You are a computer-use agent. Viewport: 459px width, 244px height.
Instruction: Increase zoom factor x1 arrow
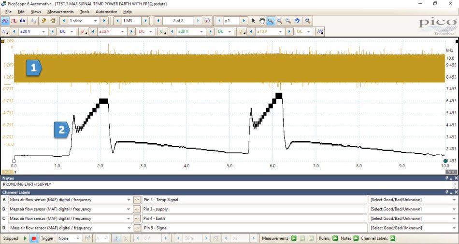pyautogui.click(x=244, y=21)
